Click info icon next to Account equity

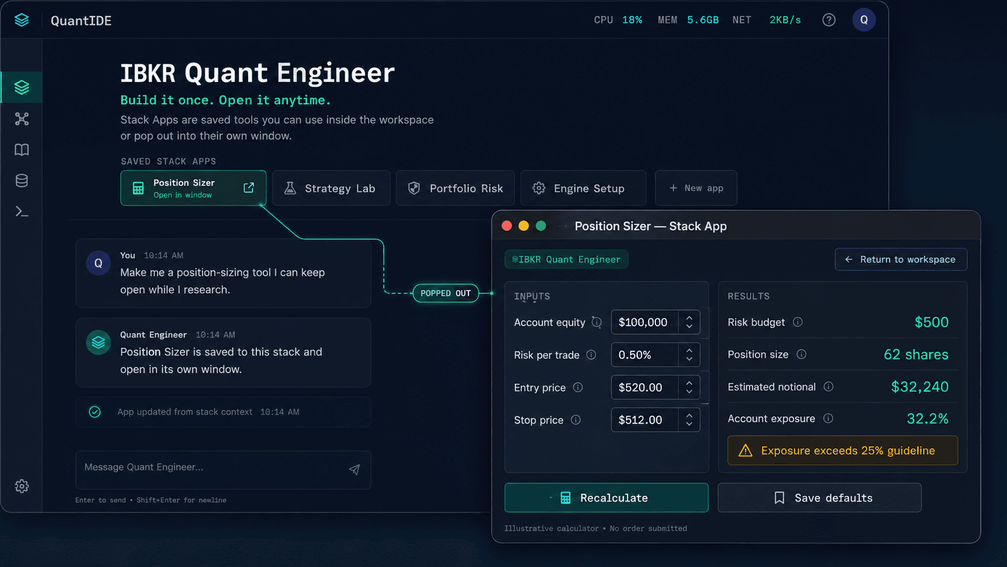coord(596,322)
